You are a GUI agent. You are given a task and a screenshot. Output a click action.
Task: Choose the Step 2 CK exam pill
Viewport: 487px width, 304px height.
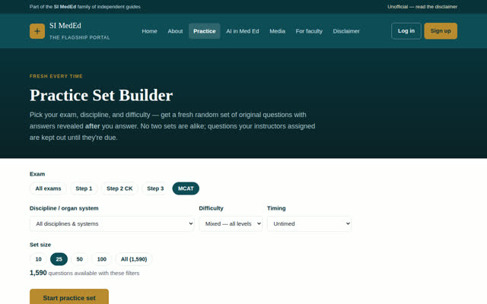(119, 188)
